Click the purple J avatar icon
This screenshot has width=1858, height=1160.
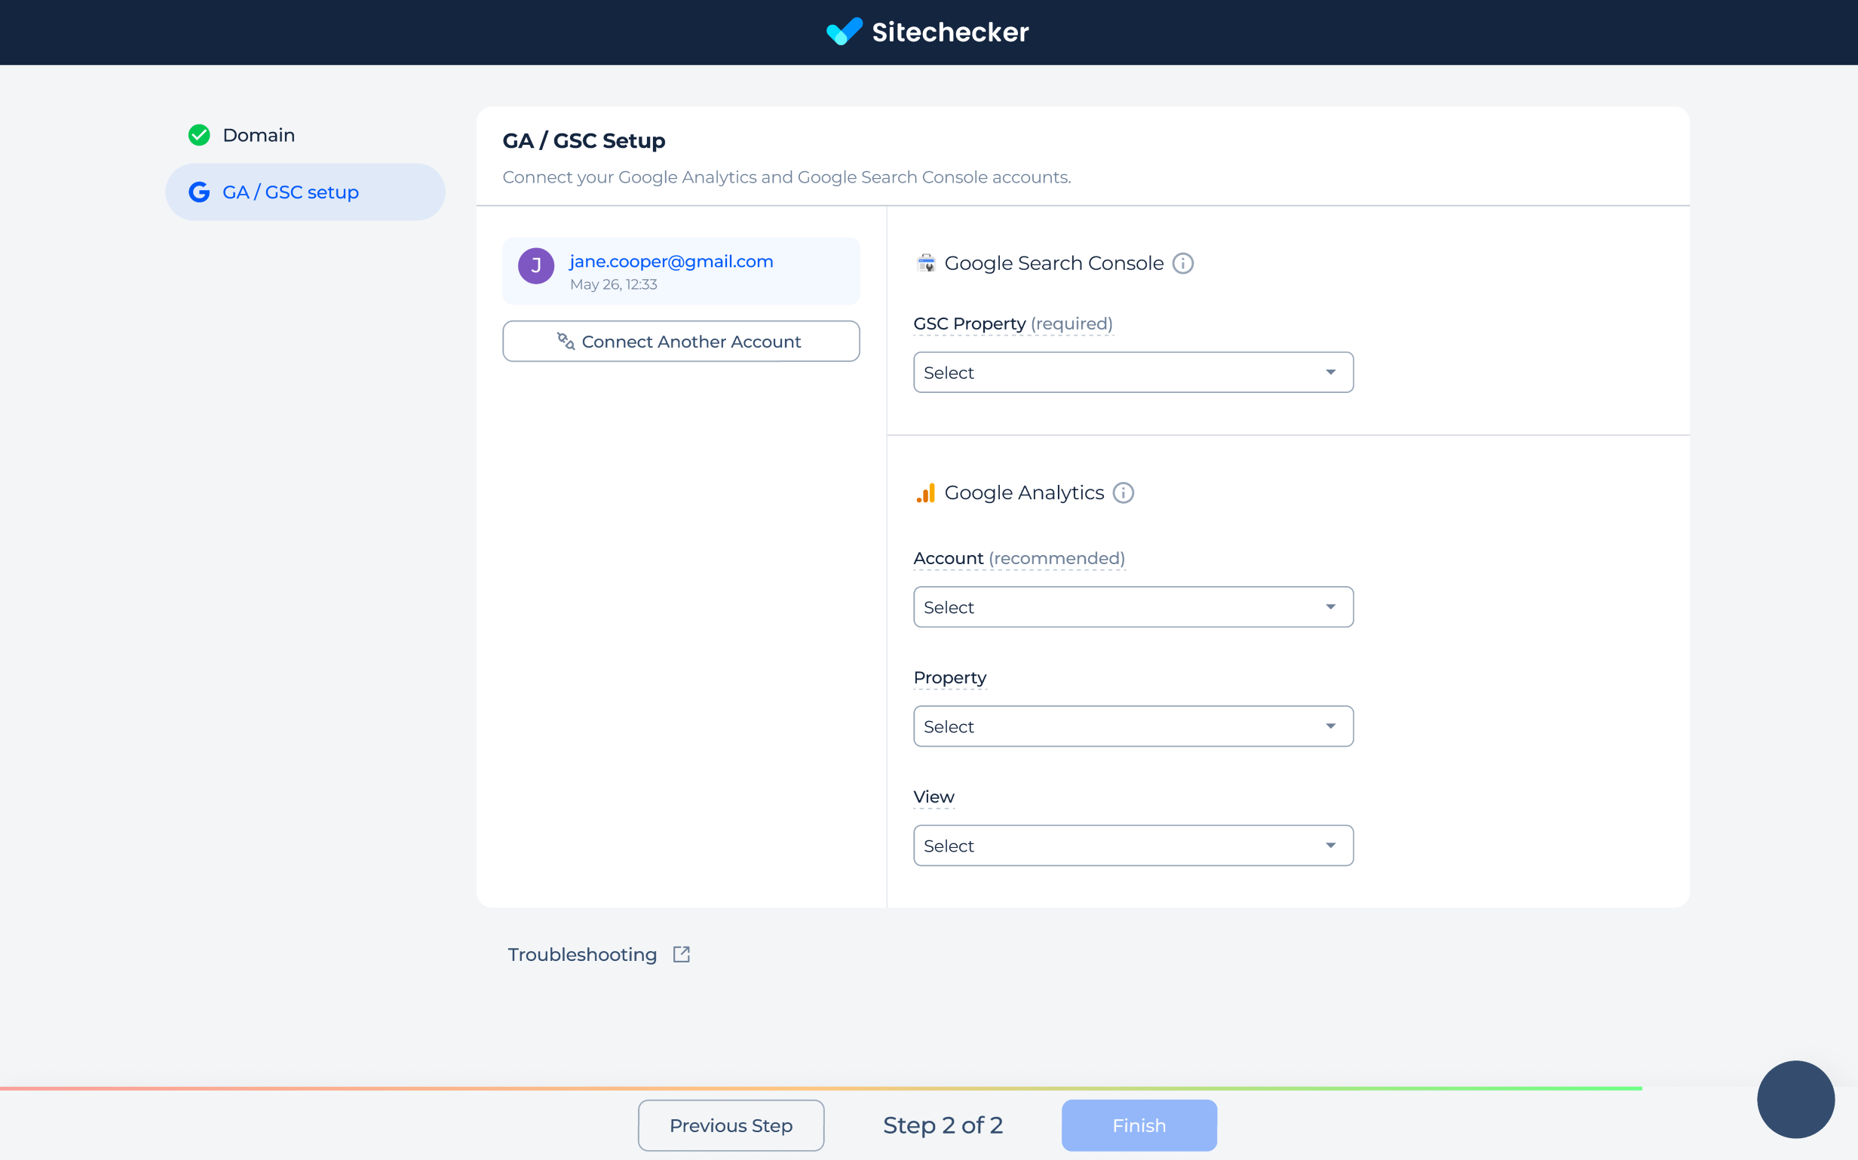point(536,266)
